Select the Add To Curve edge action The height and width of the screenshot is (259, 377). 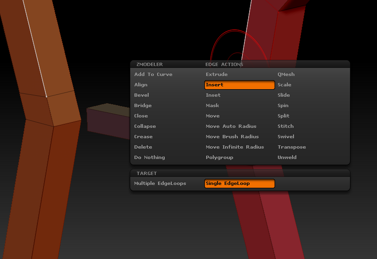tap(153, 75)
